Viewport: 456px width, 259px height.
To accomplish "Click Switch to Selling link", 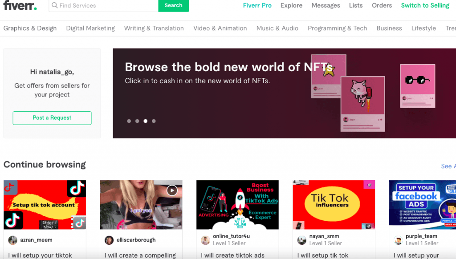I will (x=425, y=5).
